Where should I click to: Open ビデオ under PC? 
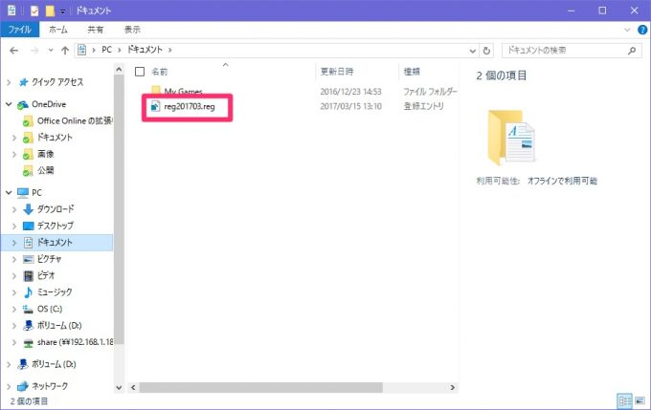tap(46, 275)
